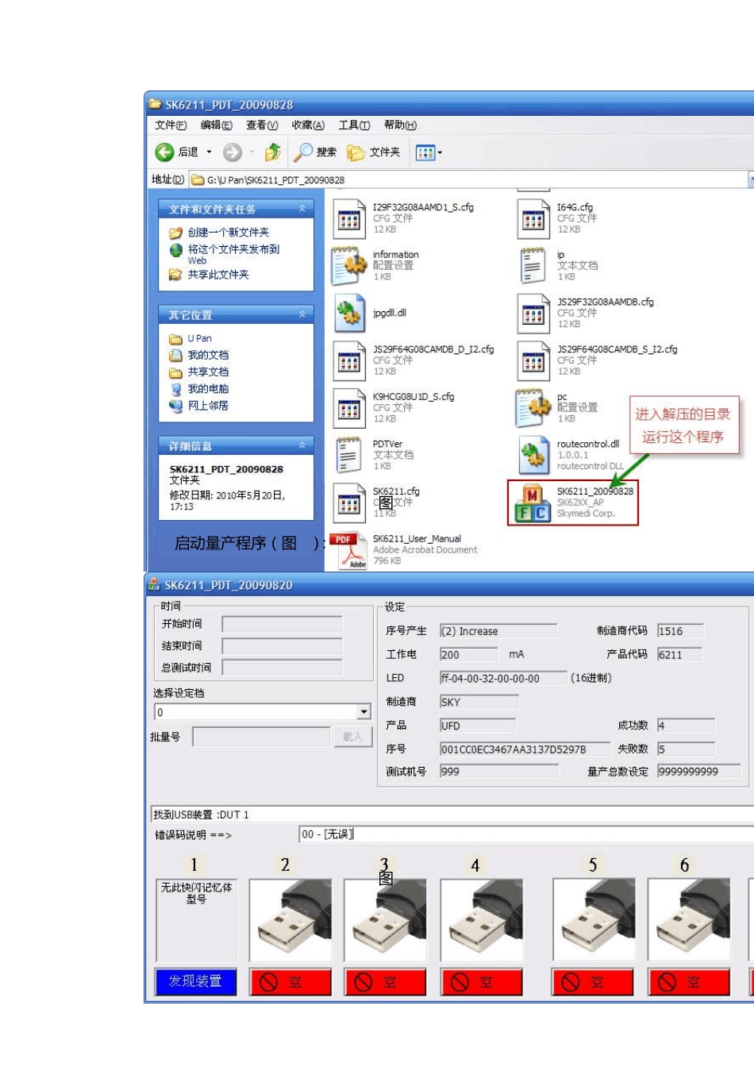Open the 查看(V) menu

[262, 125]
